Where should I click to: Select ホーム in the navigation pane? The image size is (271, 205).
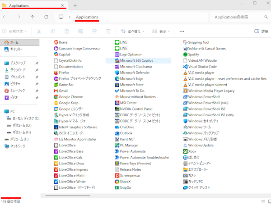click(19, 42)
